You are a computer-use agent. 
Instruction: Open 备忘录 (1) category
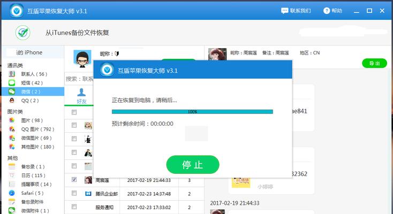click(x=33, y=166)
